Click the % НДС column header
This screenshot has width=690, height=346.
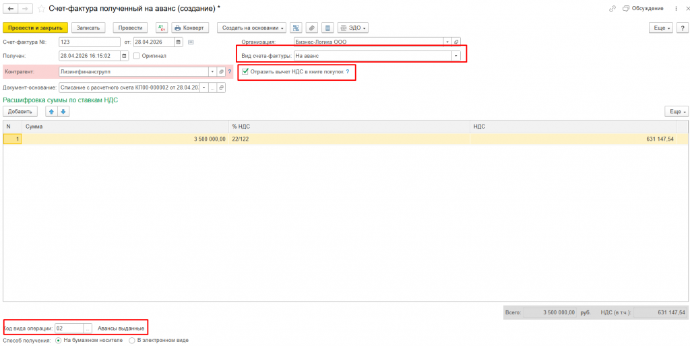pos(350,127)
